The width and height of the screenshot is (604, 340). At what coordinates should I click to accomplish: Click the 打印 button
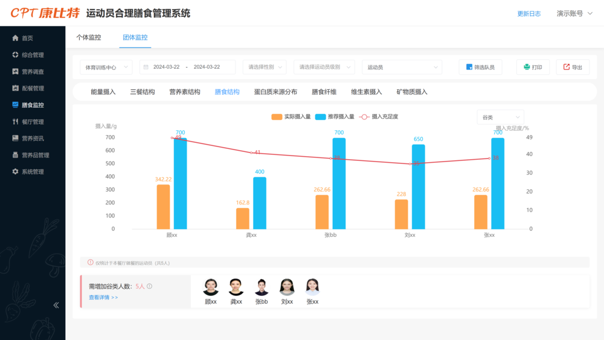[533, 67]
